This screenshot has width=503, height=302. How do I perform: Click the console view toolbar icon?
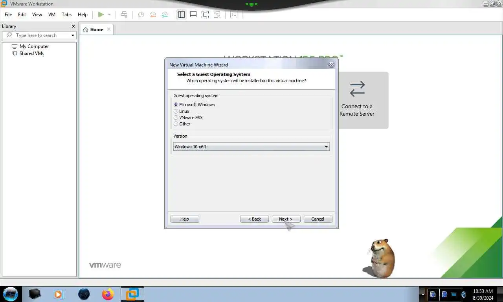[234, 15]
